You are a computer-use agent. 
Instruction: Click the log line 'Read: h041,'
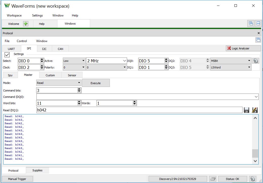pos(14,155)
